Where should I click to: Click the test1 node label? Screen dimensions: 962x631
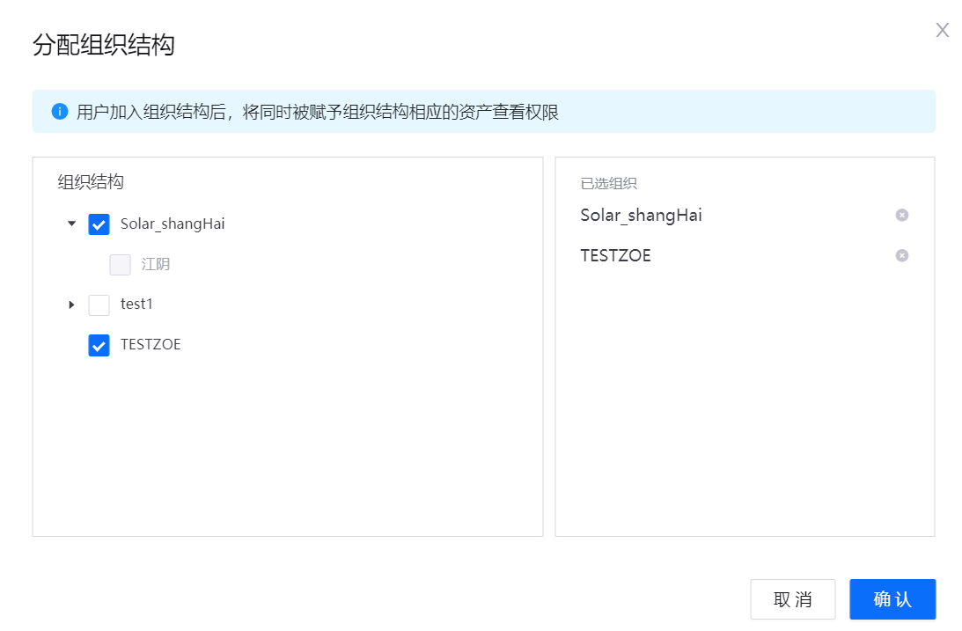pos(136,304)
